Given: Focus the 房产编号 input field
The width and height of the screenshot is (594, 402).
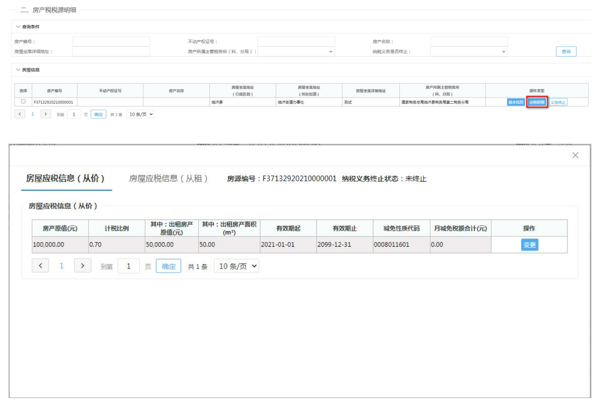Looking at the screenshot, I should point(111,42).
